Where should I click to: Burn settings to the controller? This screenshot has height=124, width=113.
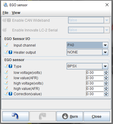(70, 116)
